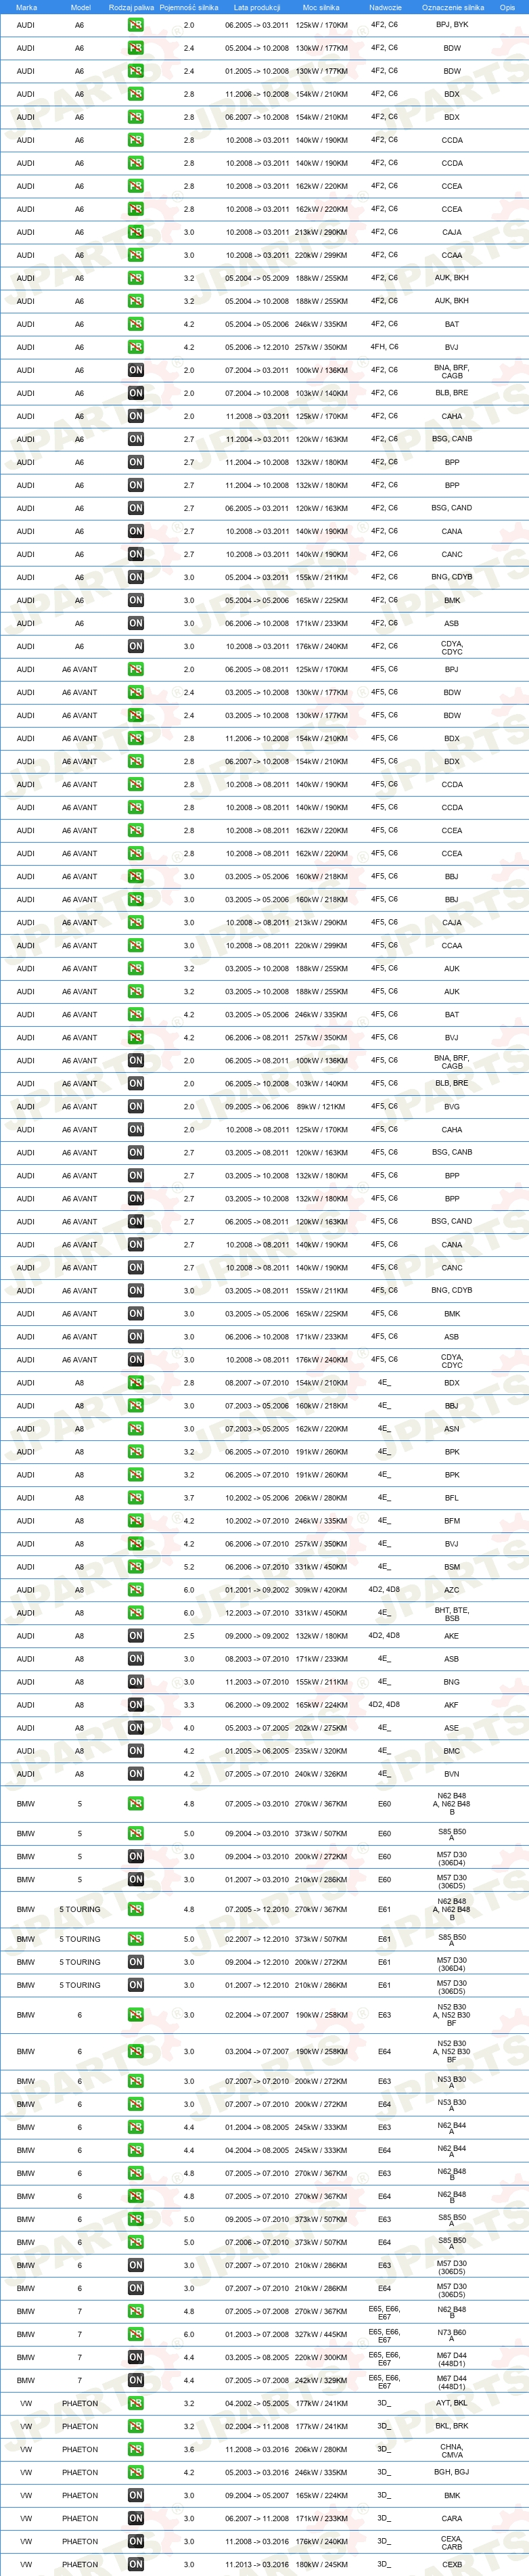529x2576 pixels.
Task: Click petrol icon in Audi A8 ASN row
Action: point(135,1428)
